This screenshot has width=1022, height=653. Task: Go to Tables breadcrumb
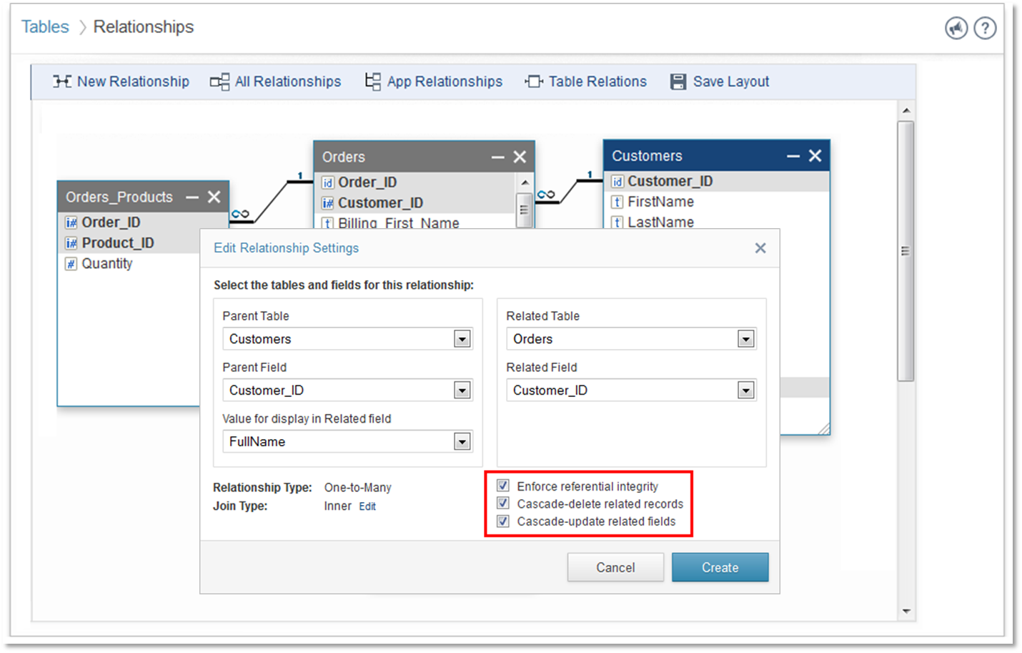(x=45, y=27)
